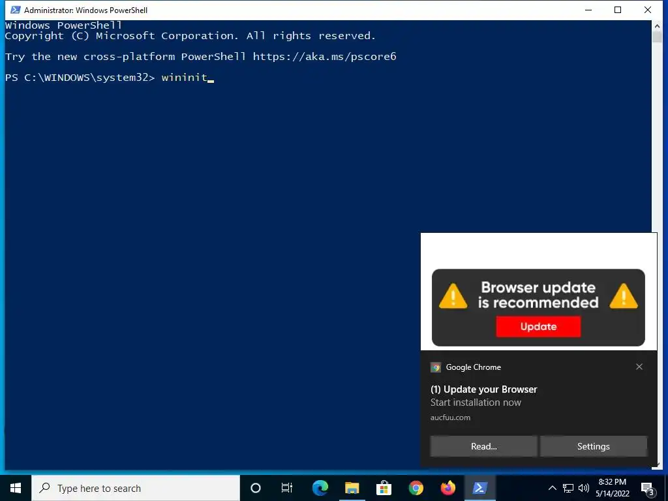The height and width of the screenshot is (501, 668).
Task: Click the 'Start installation now' text
Action: [476, 402]
